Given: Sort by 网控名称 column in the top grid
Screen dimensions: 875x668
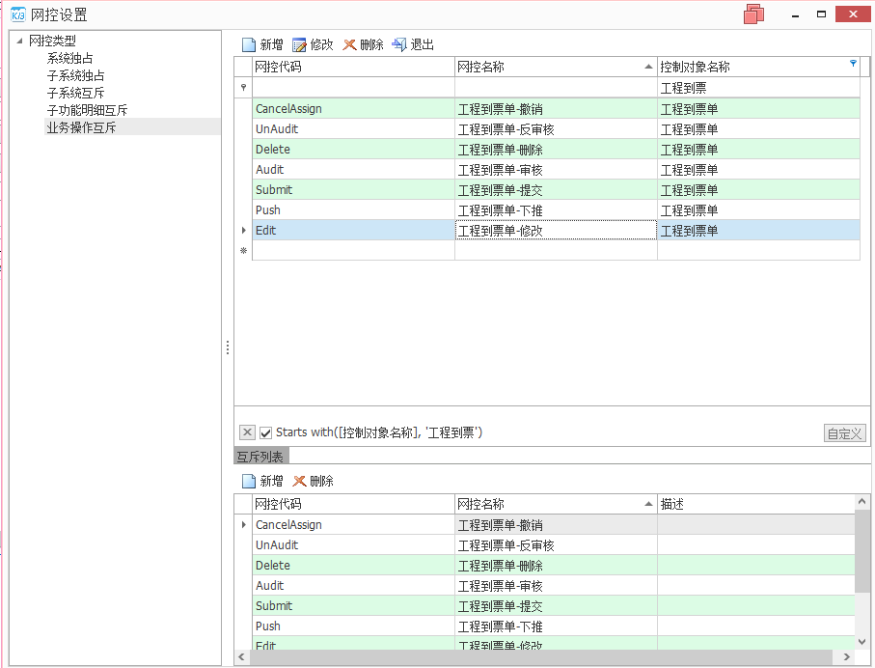Looking at the screenshot, I should (x=556, y=67).
